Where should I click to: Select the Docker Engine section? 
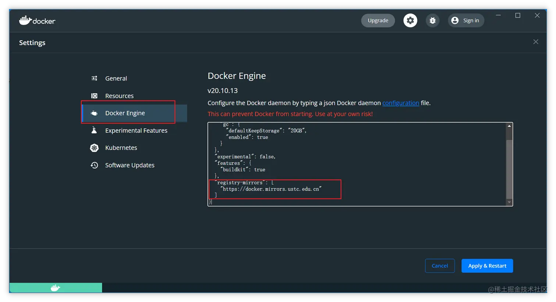coord(134,113)
